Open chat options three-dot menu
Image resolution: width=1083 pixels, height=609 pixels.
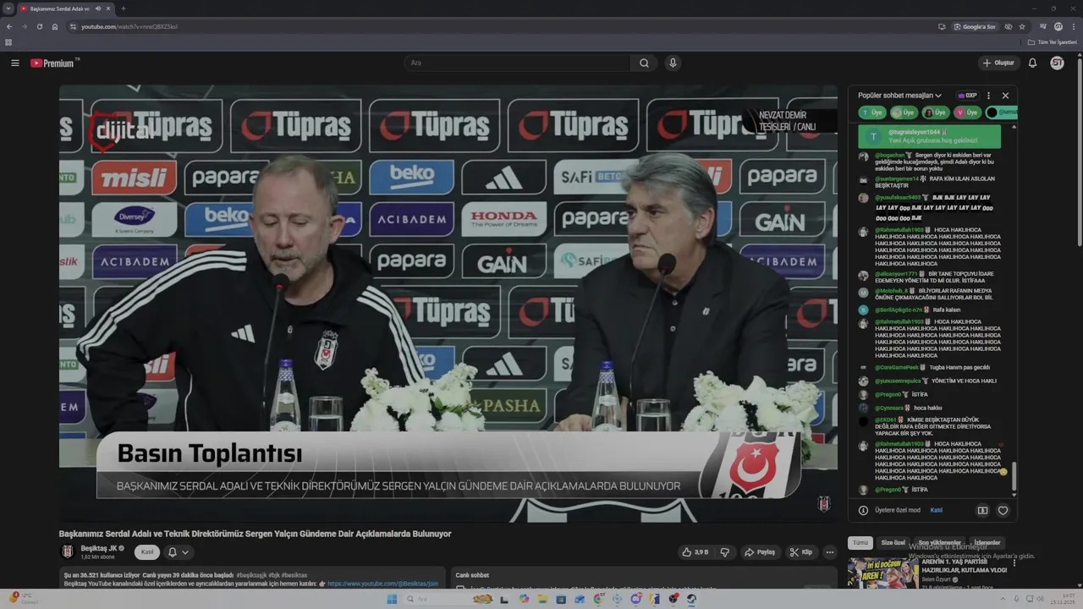click(988, 96)
